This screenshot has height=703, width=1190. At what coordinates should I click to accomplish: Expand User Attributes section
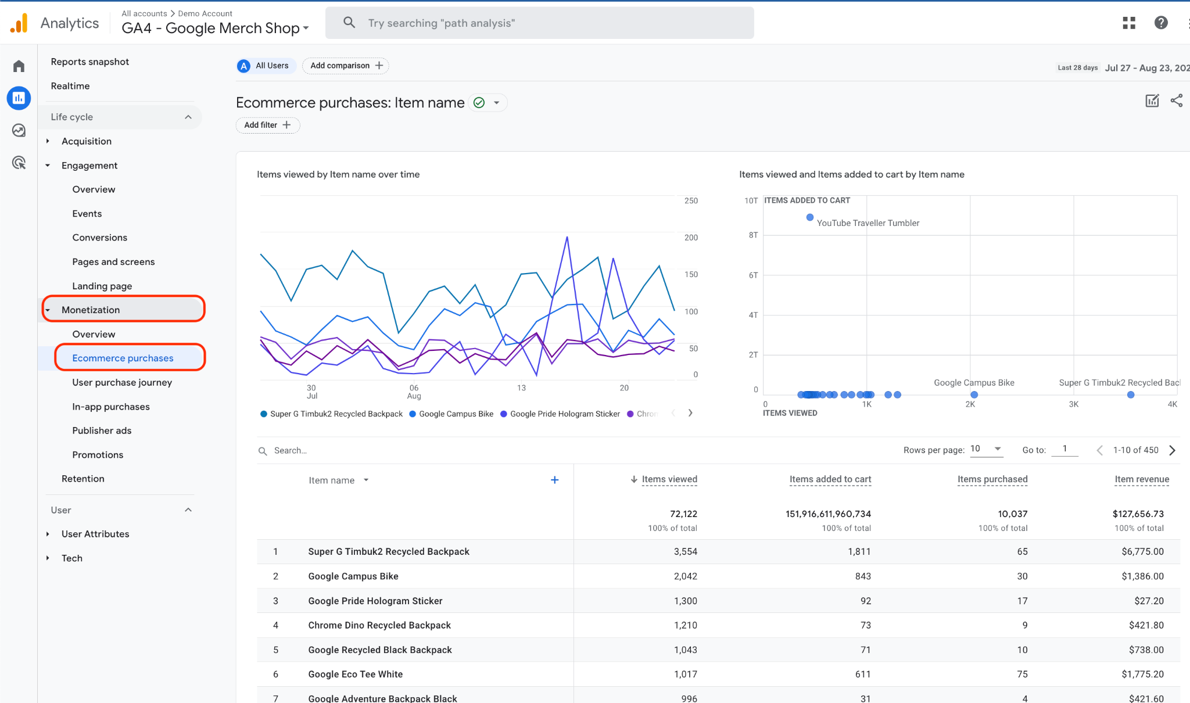[x=48, y=534]
